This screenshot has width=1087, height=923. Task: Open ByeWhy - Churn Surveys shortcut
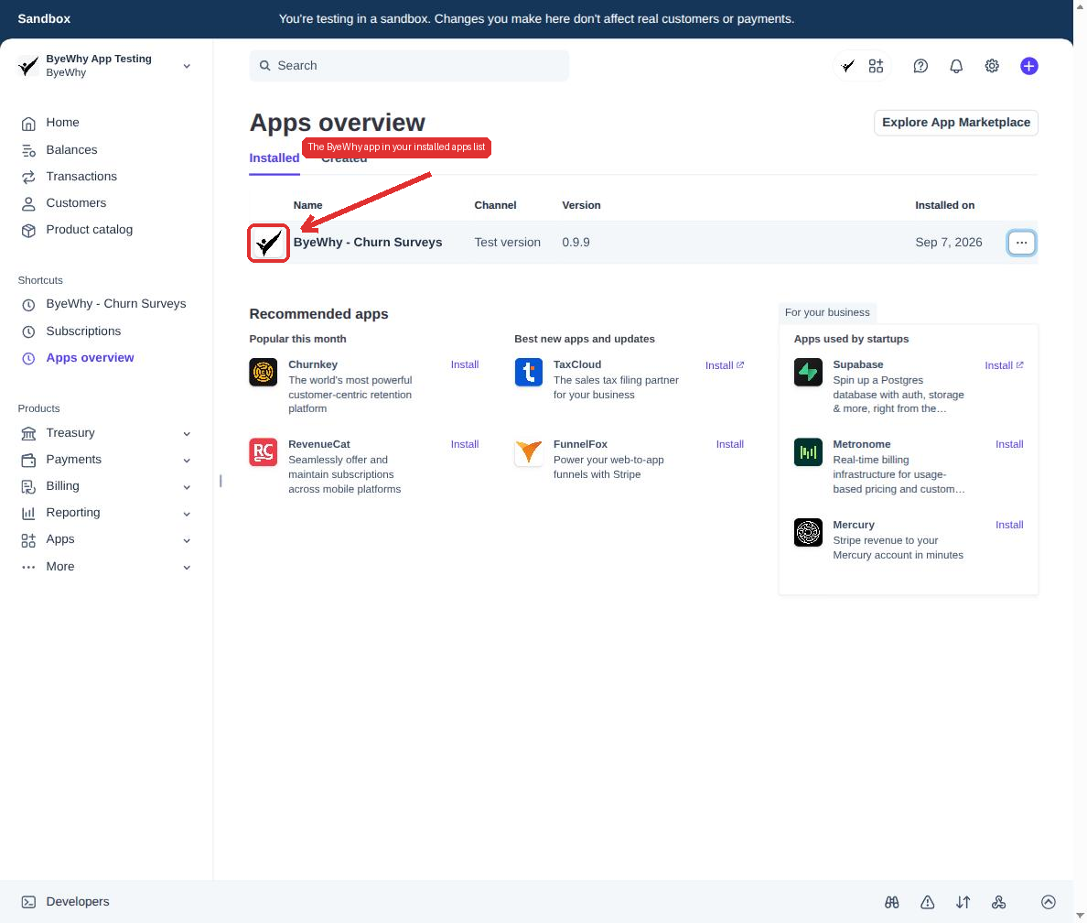(x=115, y=304)
